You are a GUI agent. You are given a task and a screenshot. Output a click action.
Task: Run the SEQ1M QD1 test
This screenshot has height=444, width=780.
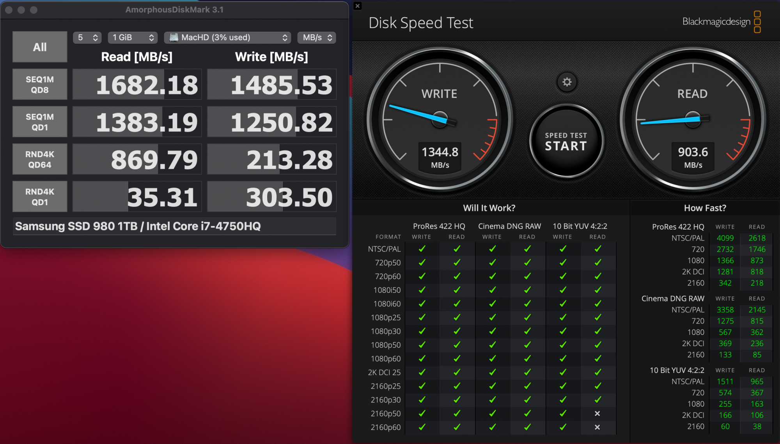click(x=40, y=122)
